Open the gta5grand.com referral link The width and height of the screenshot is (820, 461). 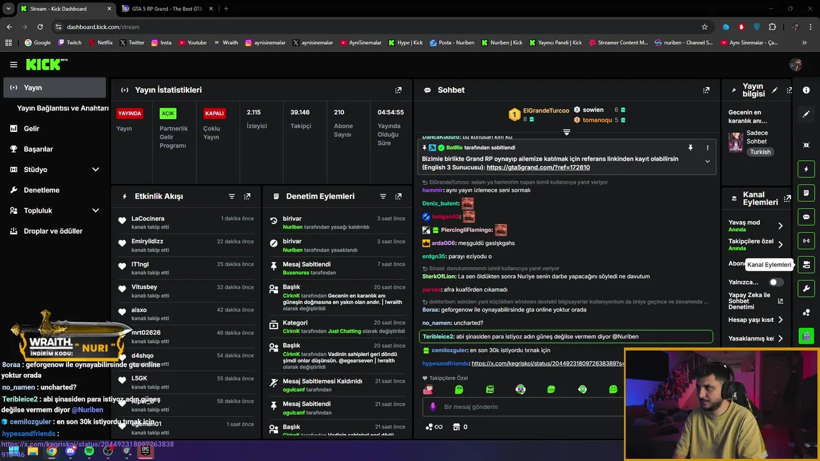pos(538,168)
